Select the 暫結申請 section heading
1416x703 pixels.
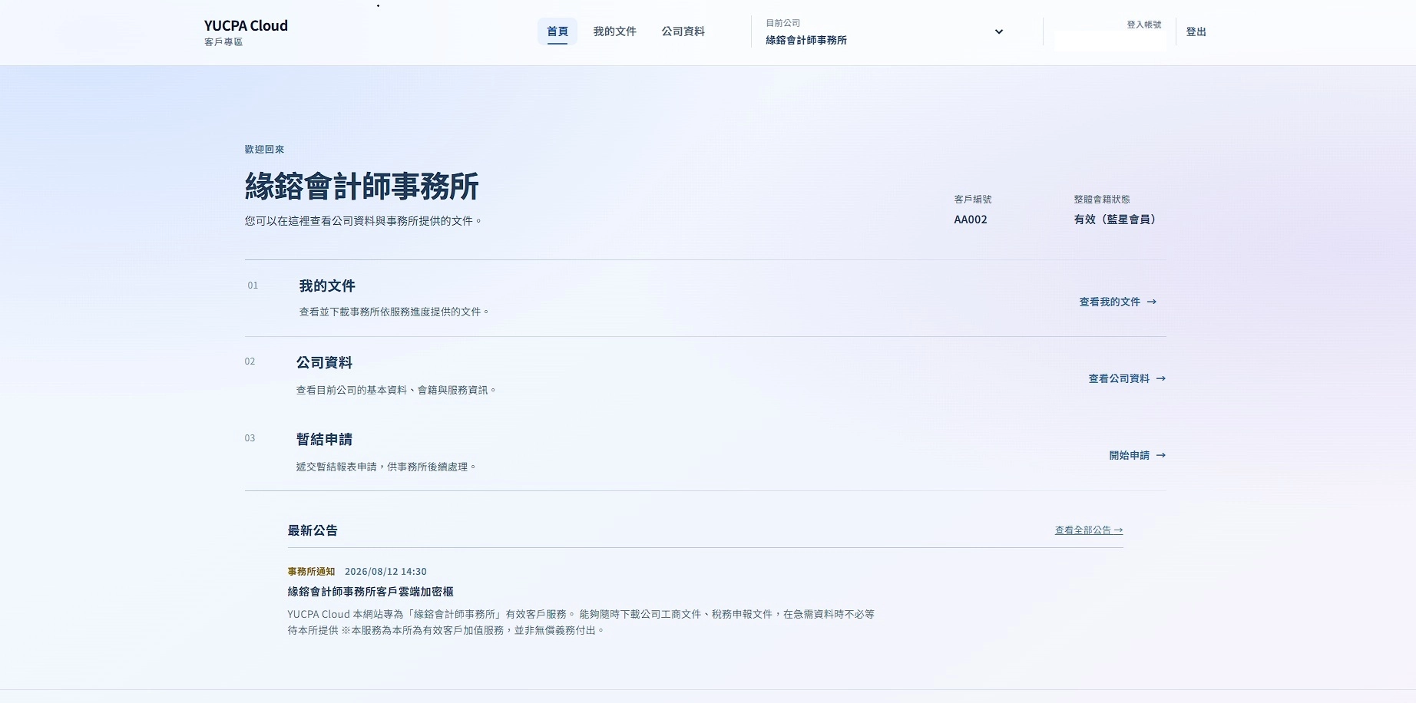(x=324, y=440)
